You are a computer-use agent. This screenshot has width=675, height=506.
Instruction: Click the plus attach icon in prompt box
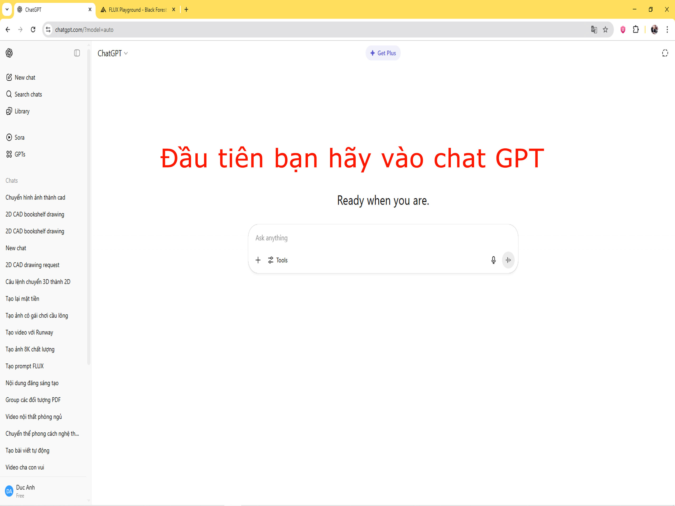[x=258, y=260]
